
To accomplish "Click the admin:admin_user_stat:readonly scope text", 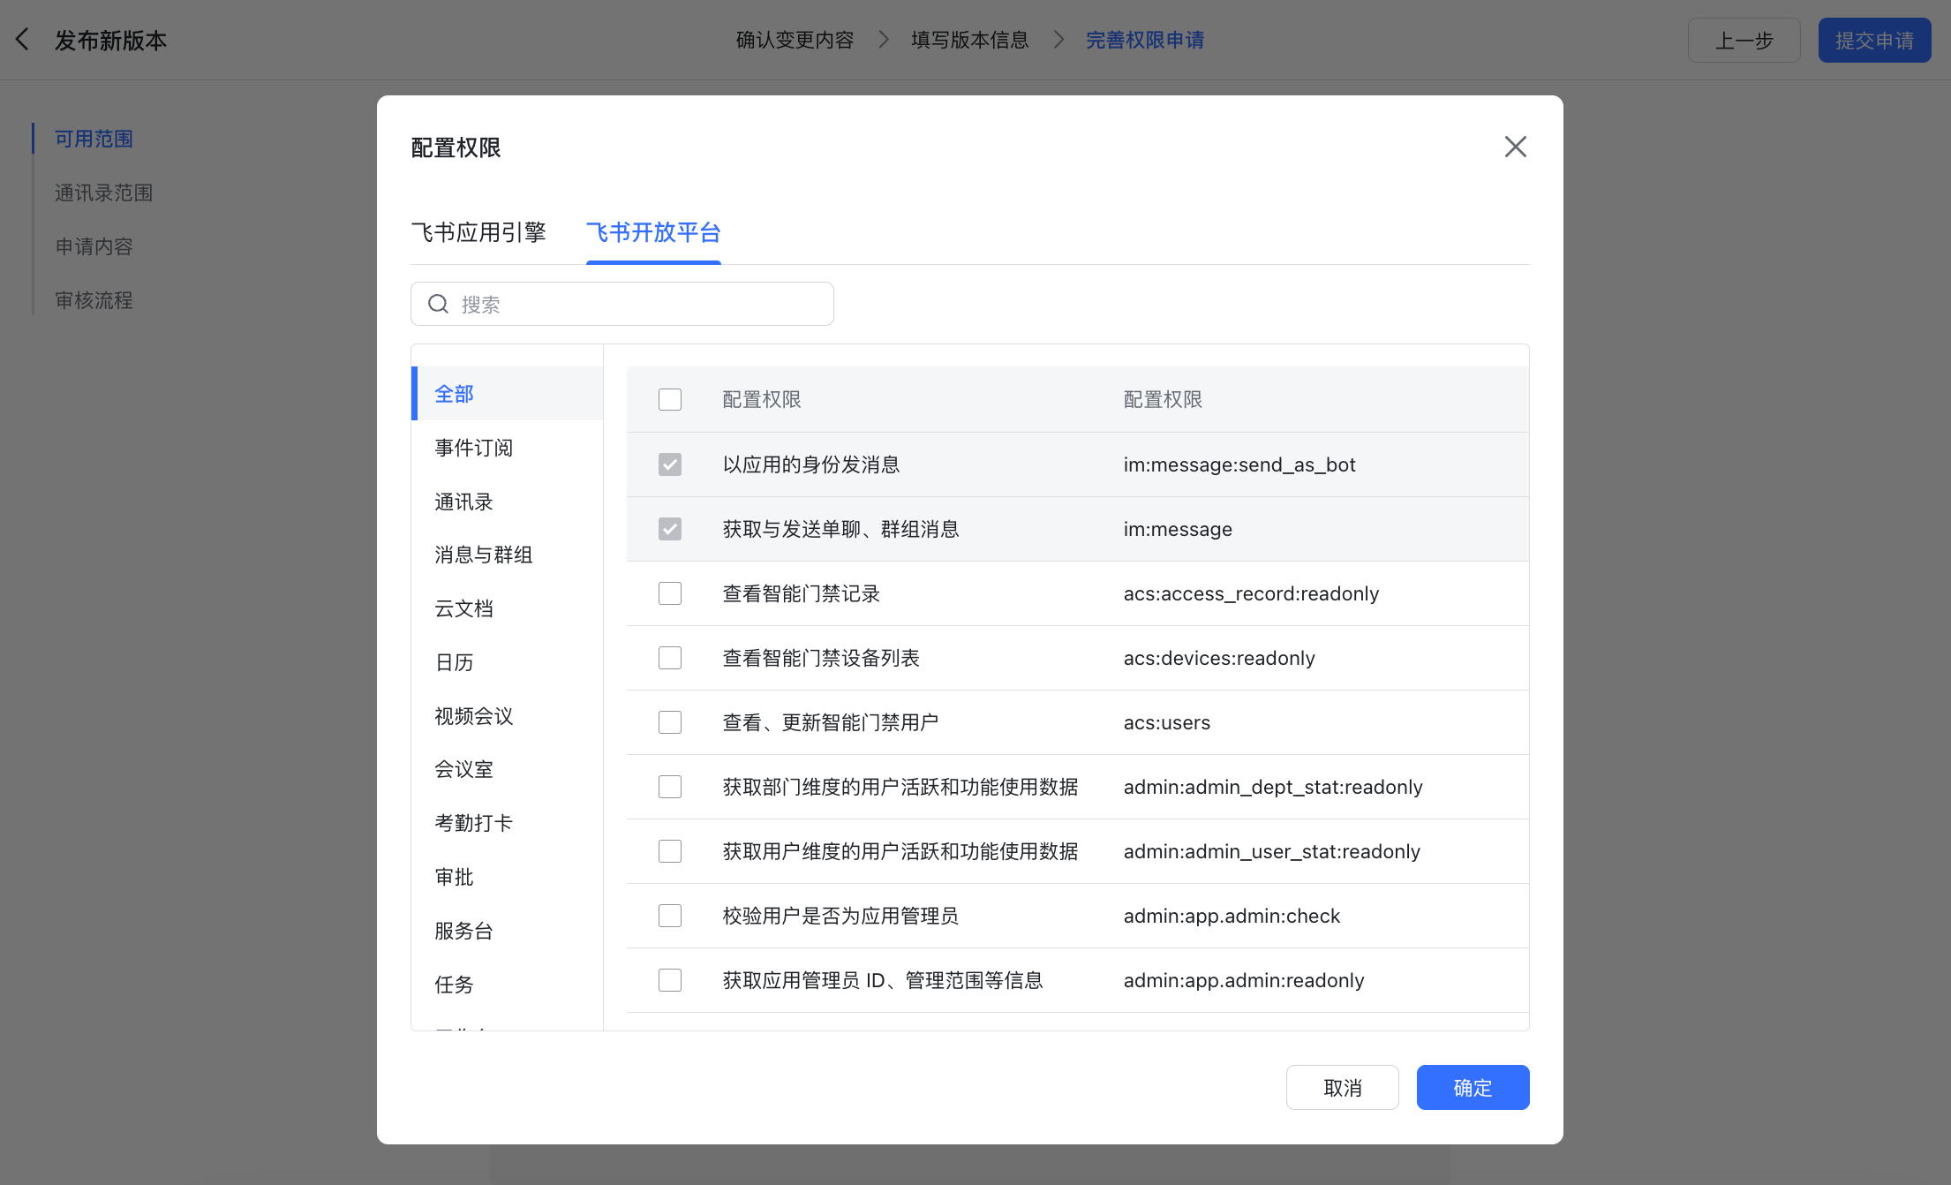I will [1271, 851].
